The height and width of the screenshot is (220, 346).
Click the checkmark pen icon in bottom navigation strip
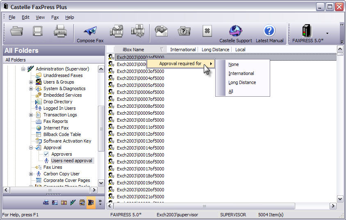(x=73, y=202)
